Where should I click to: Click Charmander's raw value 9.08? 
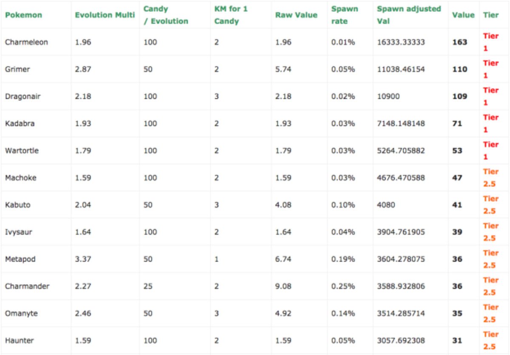pos(283,287)
